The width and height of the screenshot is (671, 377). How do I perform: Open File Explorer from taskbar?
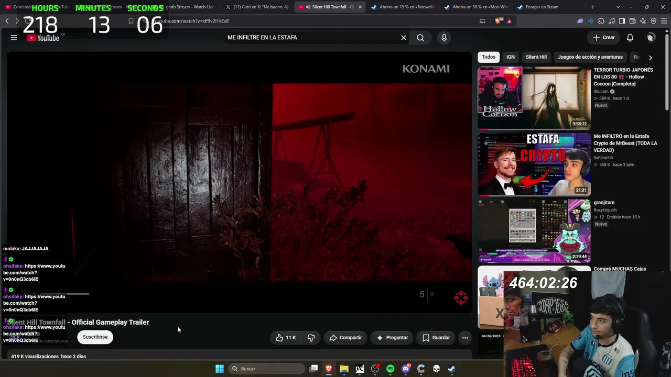tap(344, 369)
